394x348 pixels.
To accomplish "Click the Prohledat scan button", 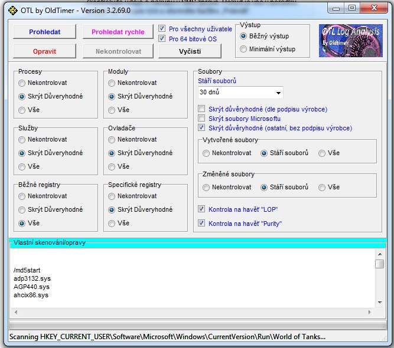I will coord(44,32).
